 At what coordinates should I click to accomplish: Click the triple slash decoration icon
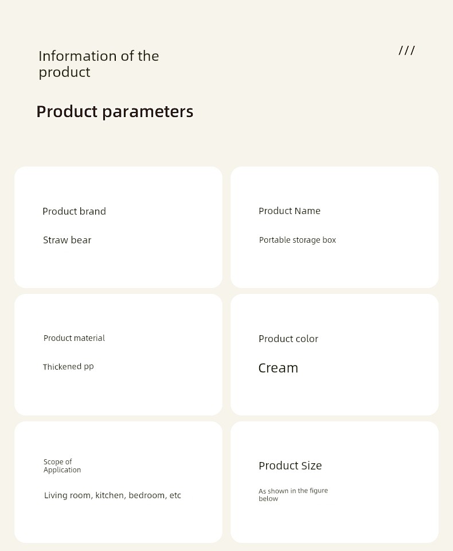(x=407, y=51)
